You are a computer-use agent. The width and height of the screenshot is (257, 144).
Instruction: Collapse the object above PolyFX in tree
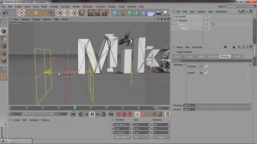(173, 24)
